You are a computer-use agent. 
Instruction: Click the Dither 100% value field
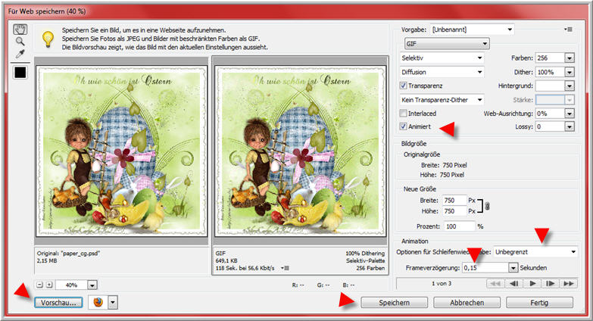click(x=551, y=72)
